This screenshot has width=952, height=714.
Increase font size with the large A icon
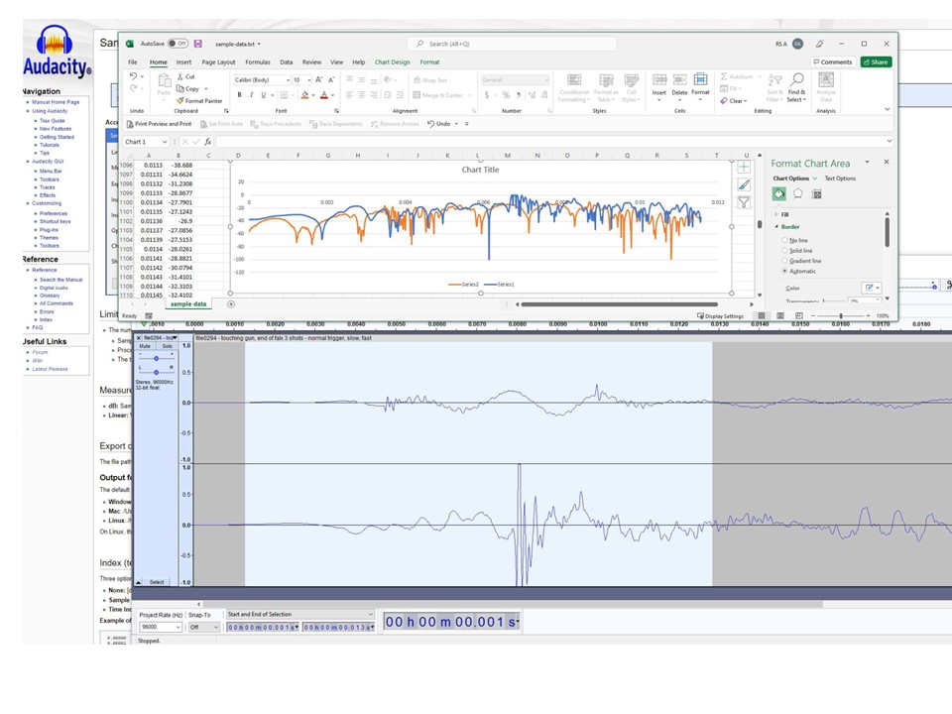point(318,79)
